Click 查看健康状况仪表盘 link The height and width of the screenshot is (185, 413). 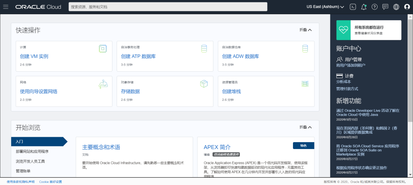point(369,33)
